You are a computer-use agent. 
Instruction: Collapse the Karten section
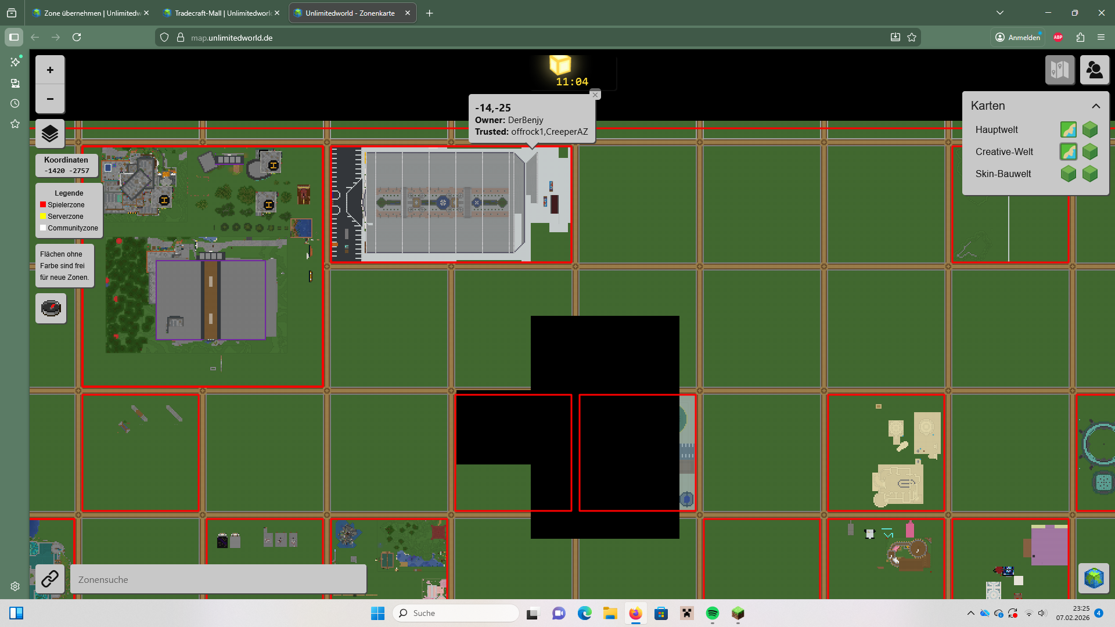point(1096,106)
